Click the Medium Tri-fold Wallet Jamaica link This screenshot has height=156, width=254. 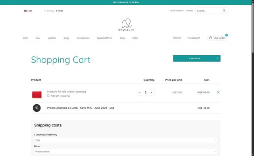(x=66, y=92)
